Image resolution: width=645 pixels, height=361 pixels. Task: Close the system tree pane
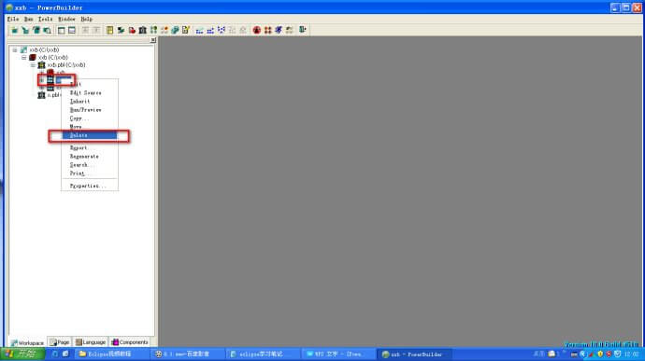153,40
